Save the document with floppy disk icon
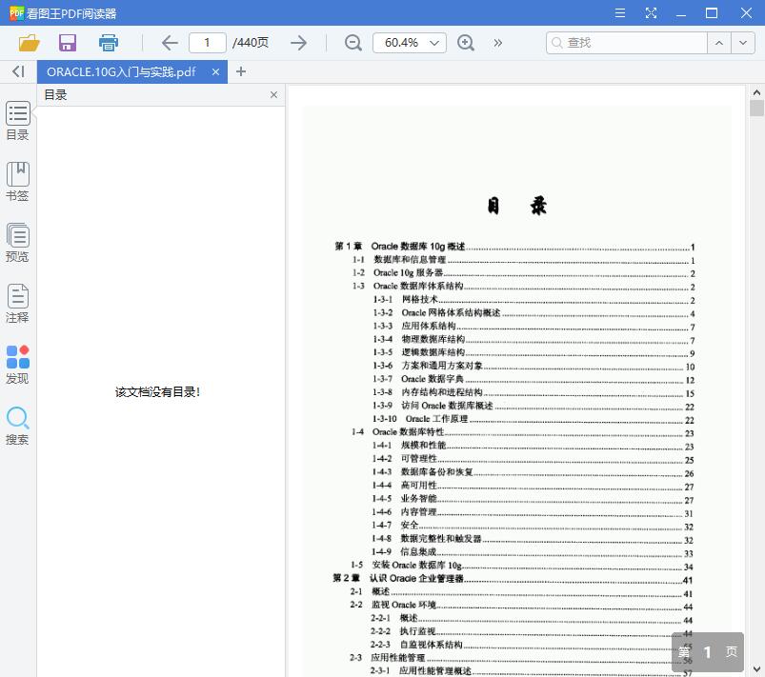This screenshot has height=677, width=765. pos(68,43)
